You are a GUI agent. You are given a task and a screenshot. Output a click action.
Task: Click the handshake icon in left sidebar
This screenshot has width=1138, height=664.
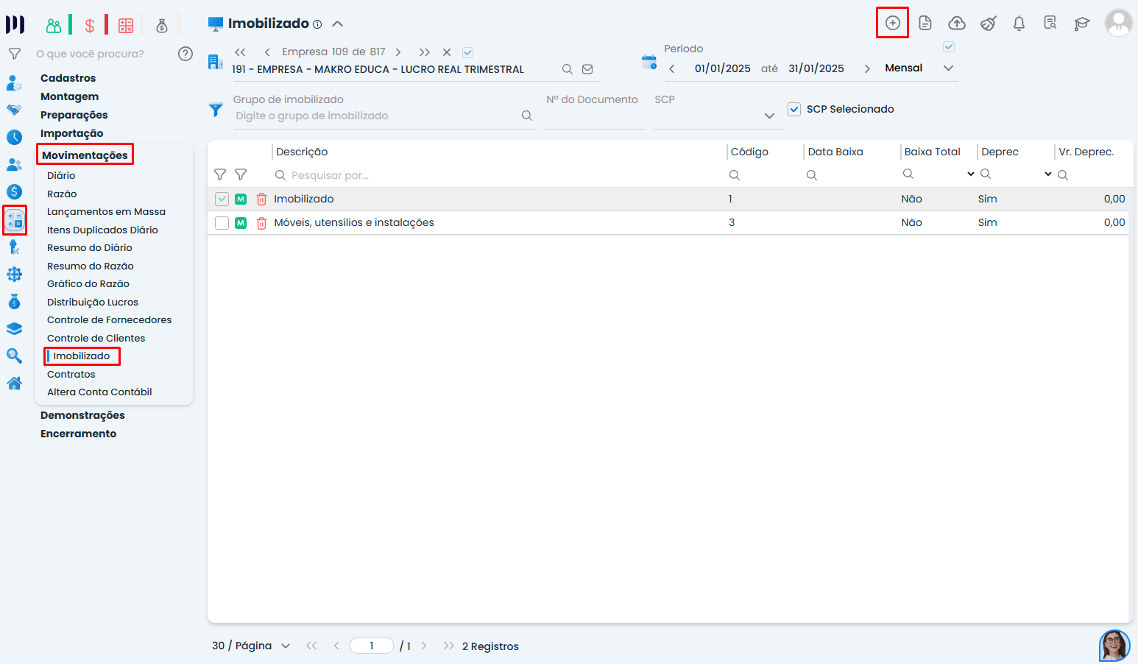click(14, 110)
